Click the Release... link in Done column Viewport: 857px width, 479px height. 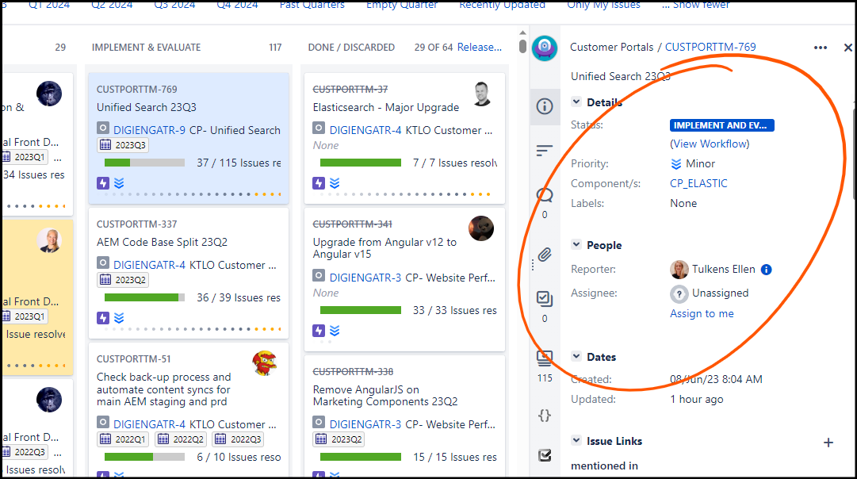click(480, 47)
